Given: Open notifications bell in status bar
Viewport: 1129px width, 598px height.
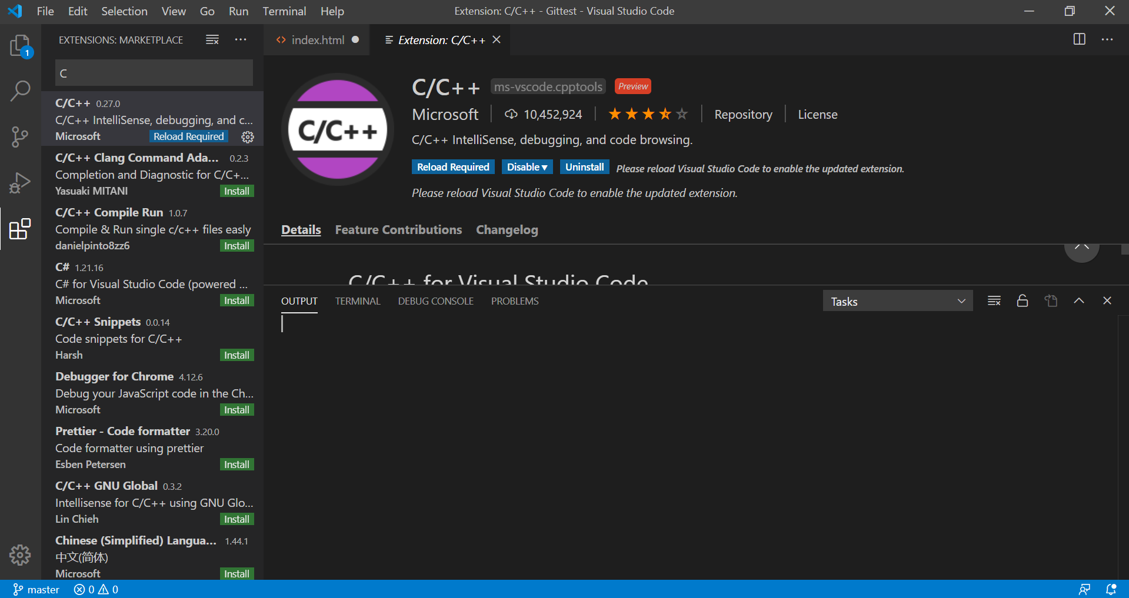Looking at the screenshot, I should coord(1111,589).
